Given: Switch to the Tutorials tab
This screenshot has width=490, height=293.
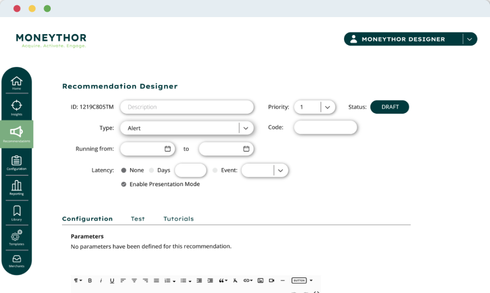Looking at the screenshot, I should click(x=179, y=219).
